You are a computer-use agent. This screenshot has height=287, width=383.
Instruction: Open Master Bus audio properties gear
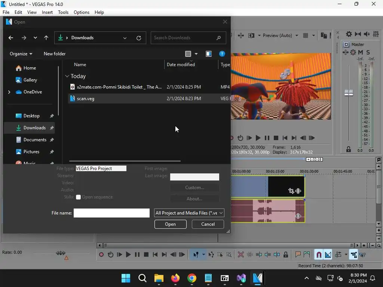[349, 34]
